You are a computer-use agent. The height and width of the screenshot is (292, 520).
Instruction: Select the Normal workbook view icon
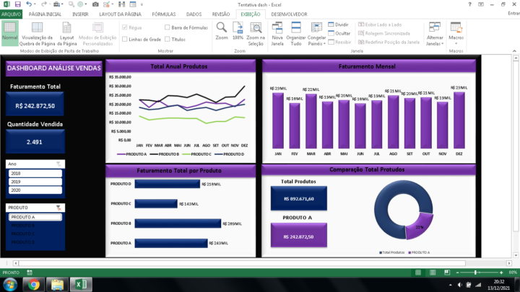[x=10, y=32]
